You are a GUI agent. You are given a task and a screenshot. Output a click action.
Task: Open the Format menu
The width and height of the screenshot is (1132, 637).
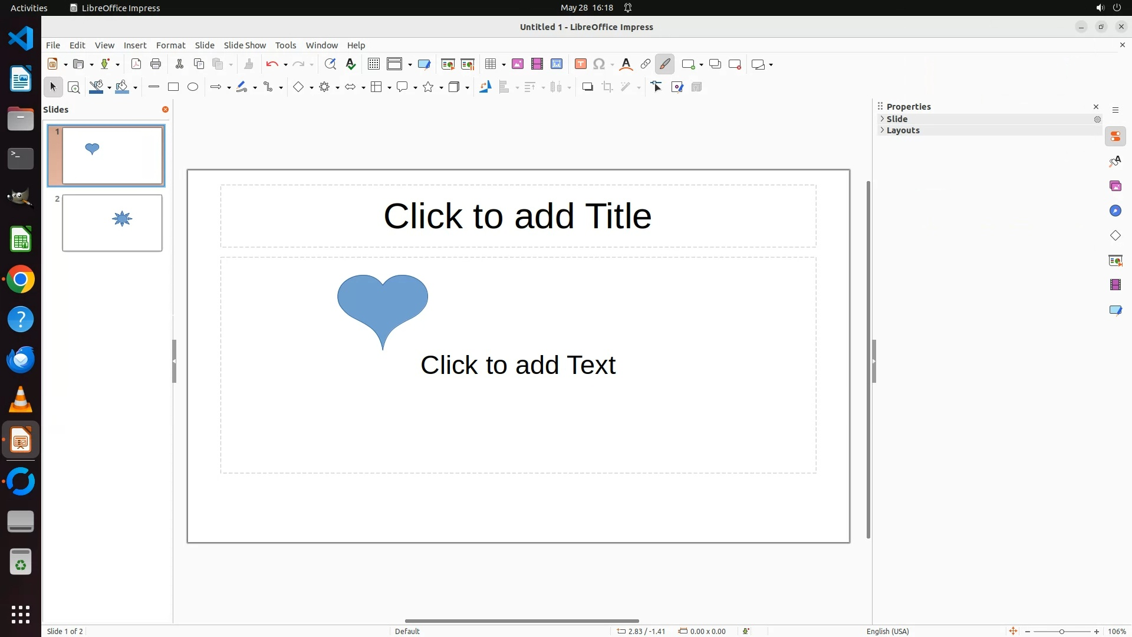click(x=170, y=45)
